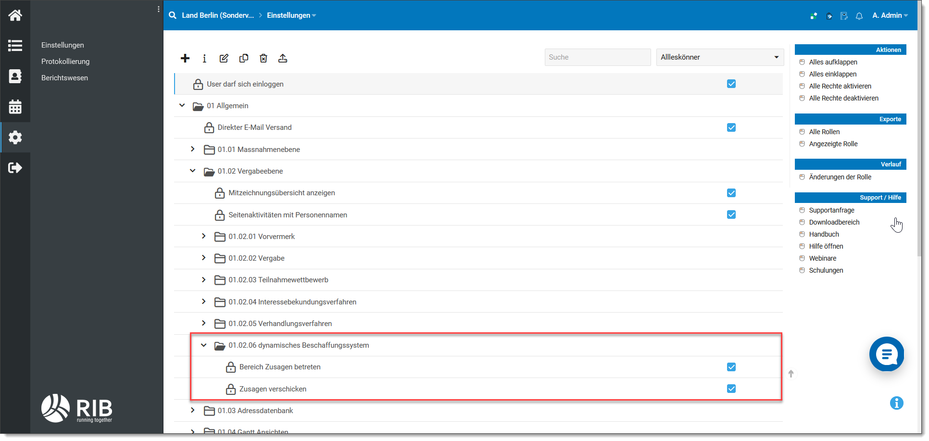Open 'Änderungen der Rolle' history
The height and width of the screenshot is (441, 929).
(840, 177)
